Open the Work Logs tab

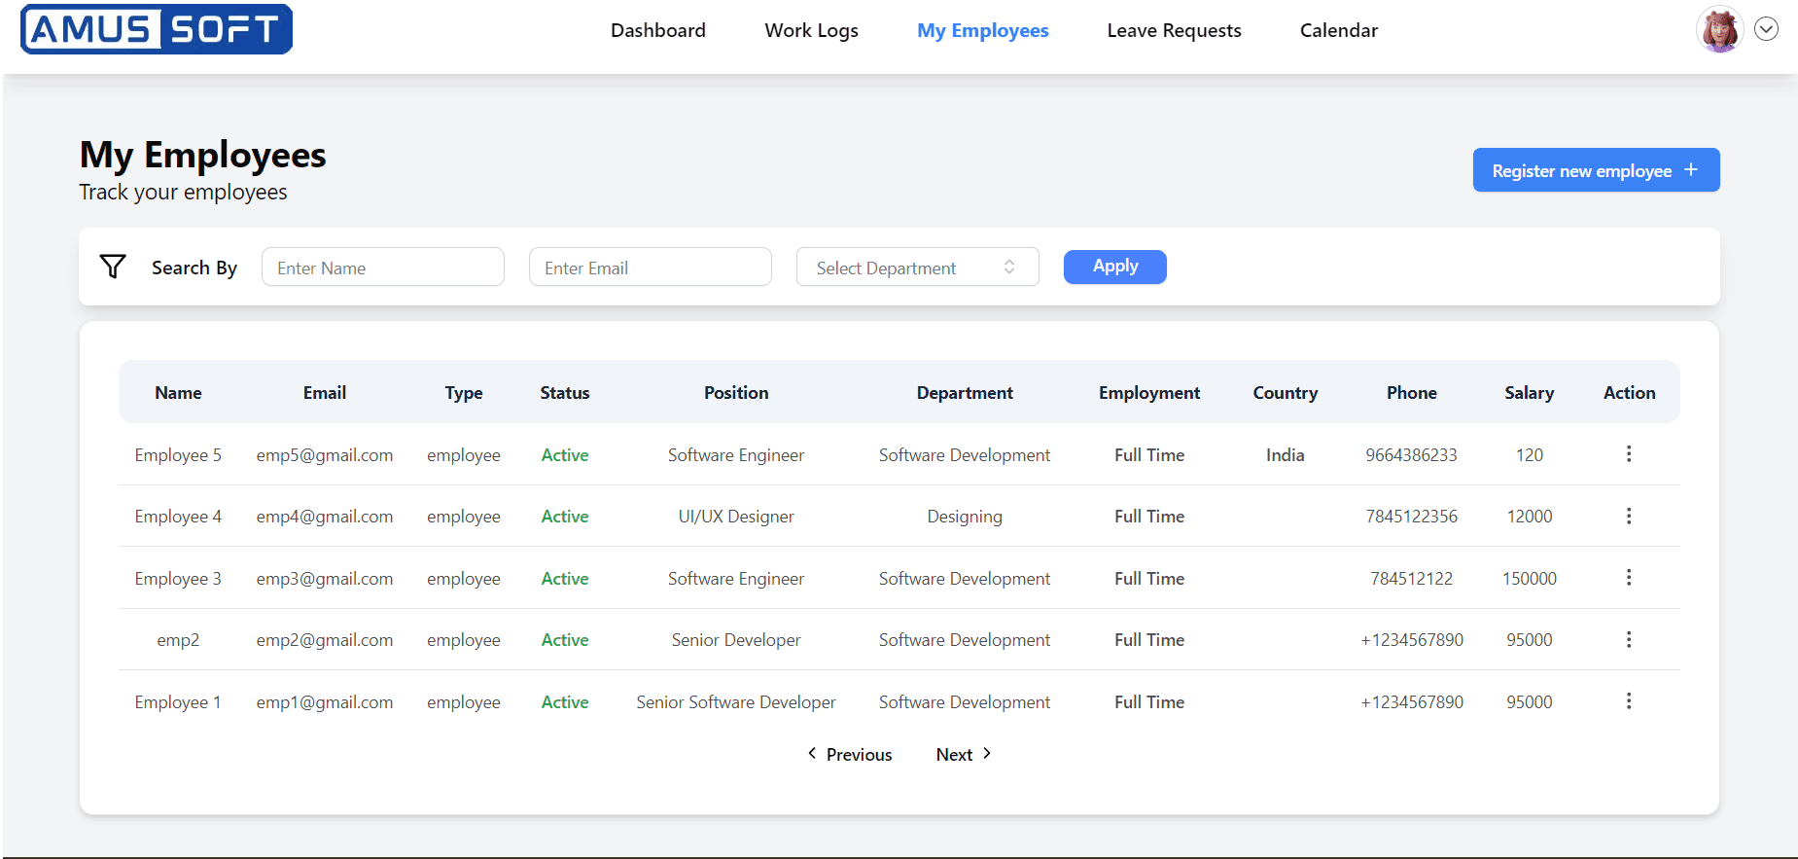tap(812, 30)
